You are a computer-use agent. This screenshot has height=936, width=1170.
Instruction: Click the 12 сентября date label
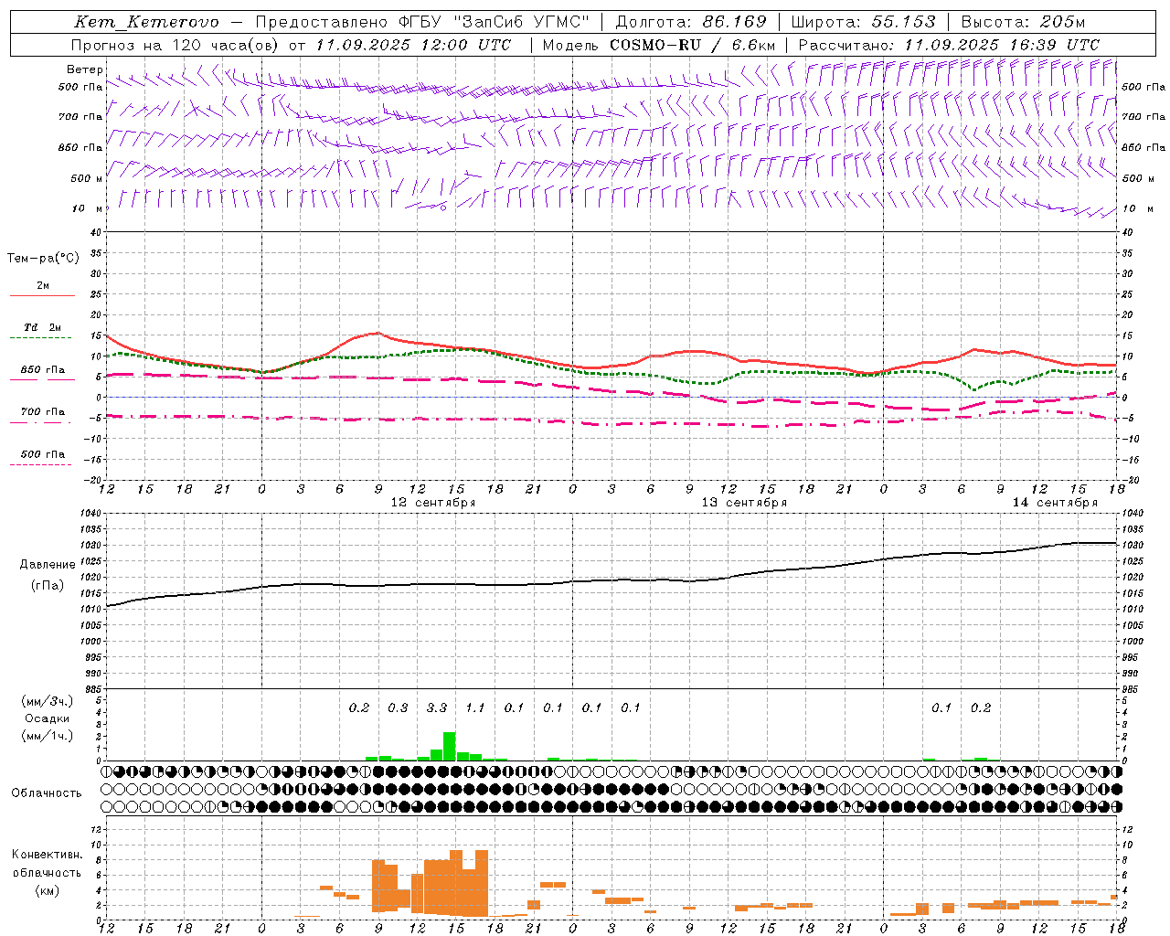[432, 503]
